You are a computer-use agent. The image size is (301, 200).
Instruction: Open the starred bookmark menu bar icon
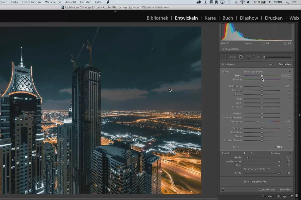pos(211,2)
